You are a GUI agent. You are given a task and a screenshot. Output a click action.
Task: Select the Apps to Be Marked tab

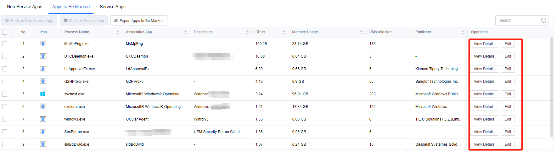point(71,7)
